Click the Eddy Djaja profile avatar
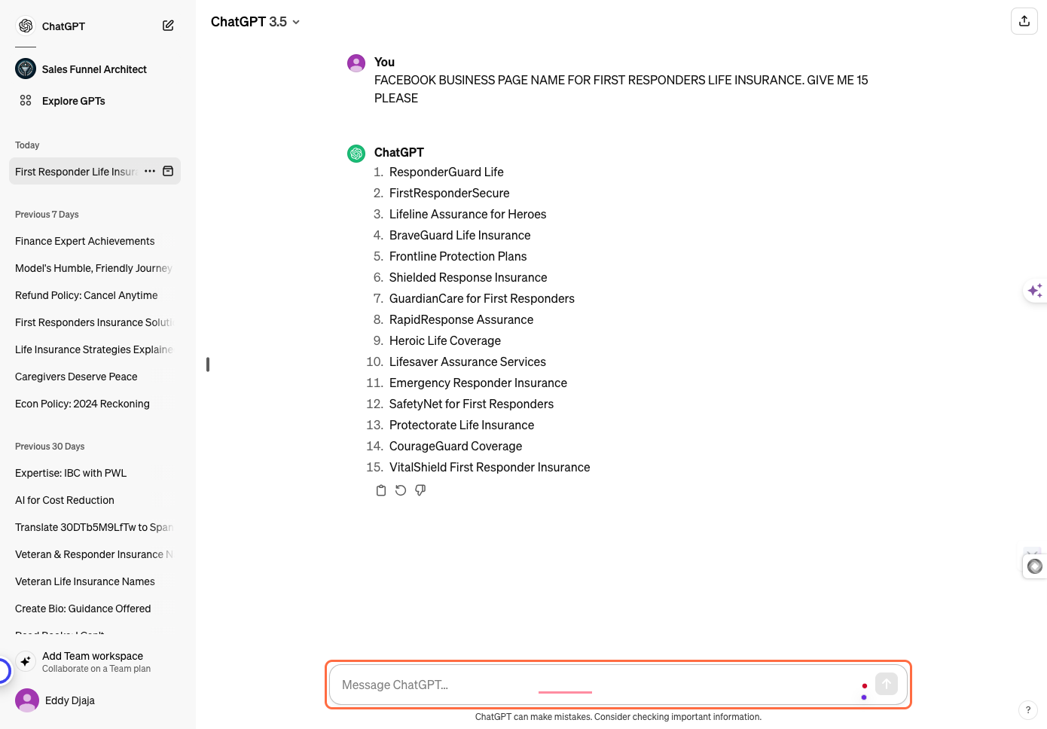1047x729 pixels. point(27,700)
